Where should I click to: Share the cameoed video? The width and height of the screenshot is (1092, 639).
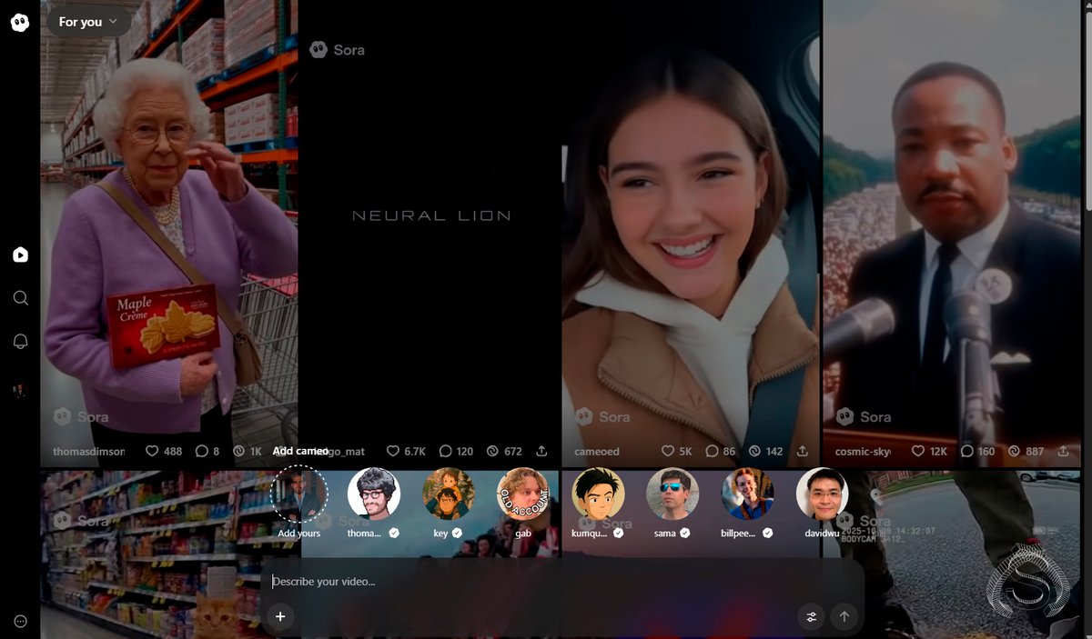click(x=803, y=451)
